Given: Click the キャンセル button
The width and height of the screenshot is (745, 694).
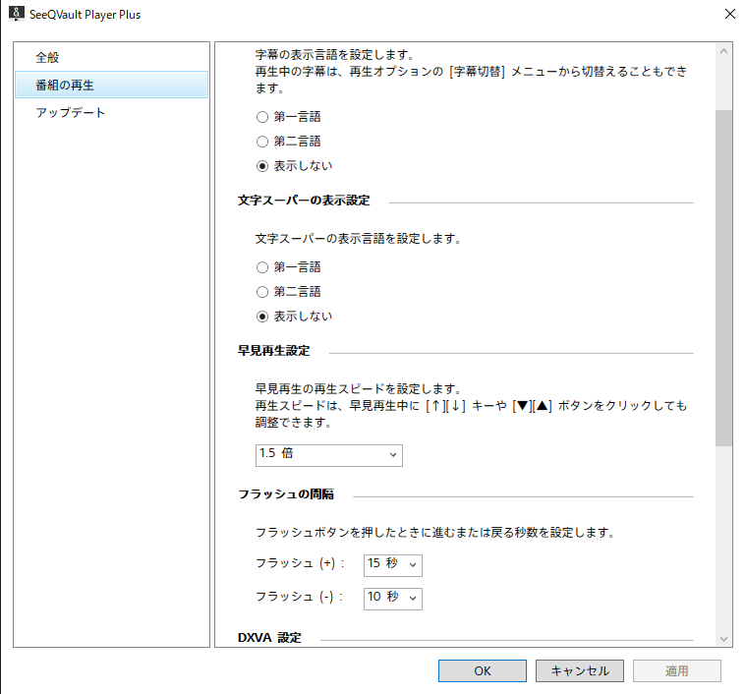Looking at the screenshot, I should [579, 670].
